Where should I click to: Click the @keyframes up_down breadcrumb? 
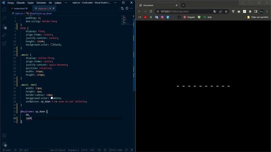tap(41, 13)
